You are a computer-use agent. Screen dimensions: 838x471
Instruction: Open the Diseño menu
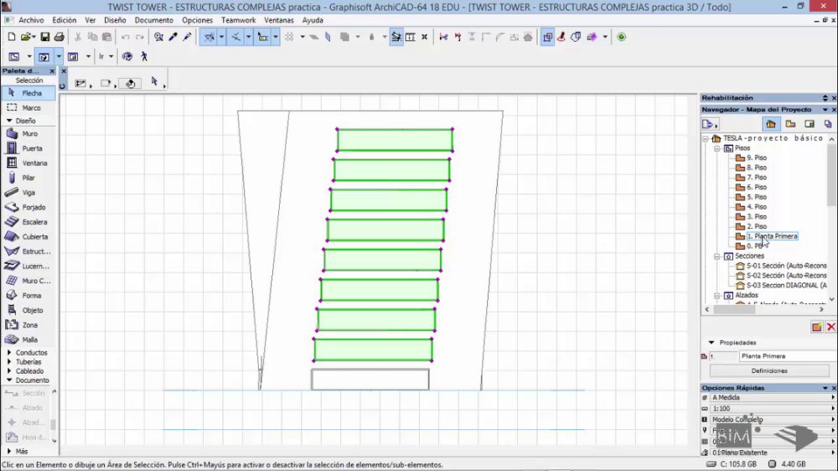click(x=115, y=20)
